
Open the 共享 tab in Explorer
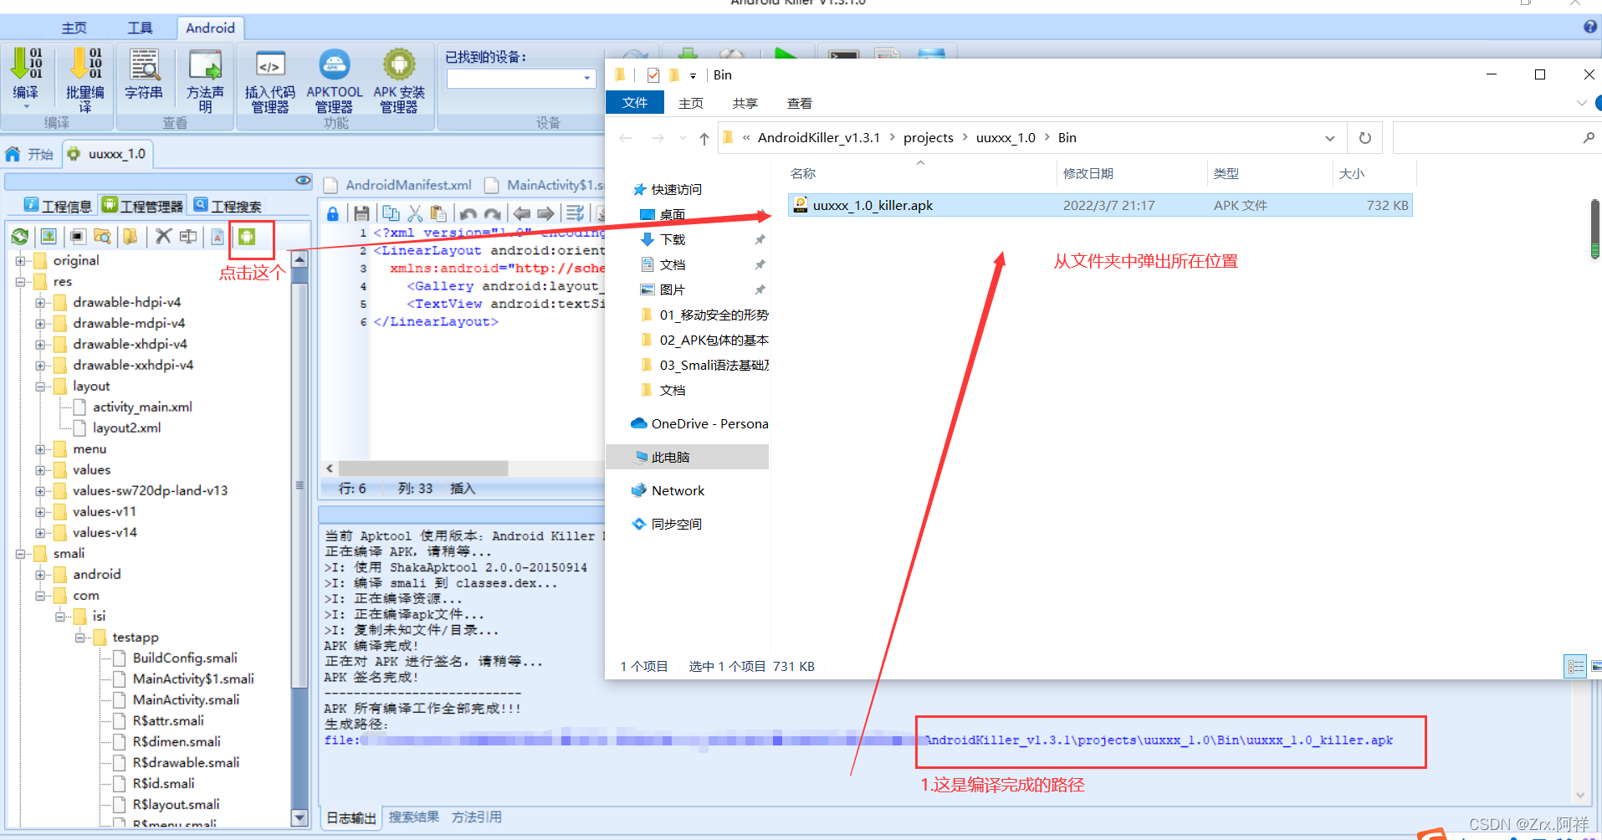(745, 103)
